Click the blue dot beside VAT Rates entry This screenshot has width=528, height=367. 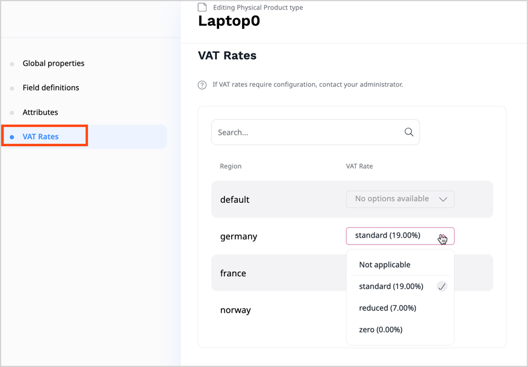coord(13,136)
